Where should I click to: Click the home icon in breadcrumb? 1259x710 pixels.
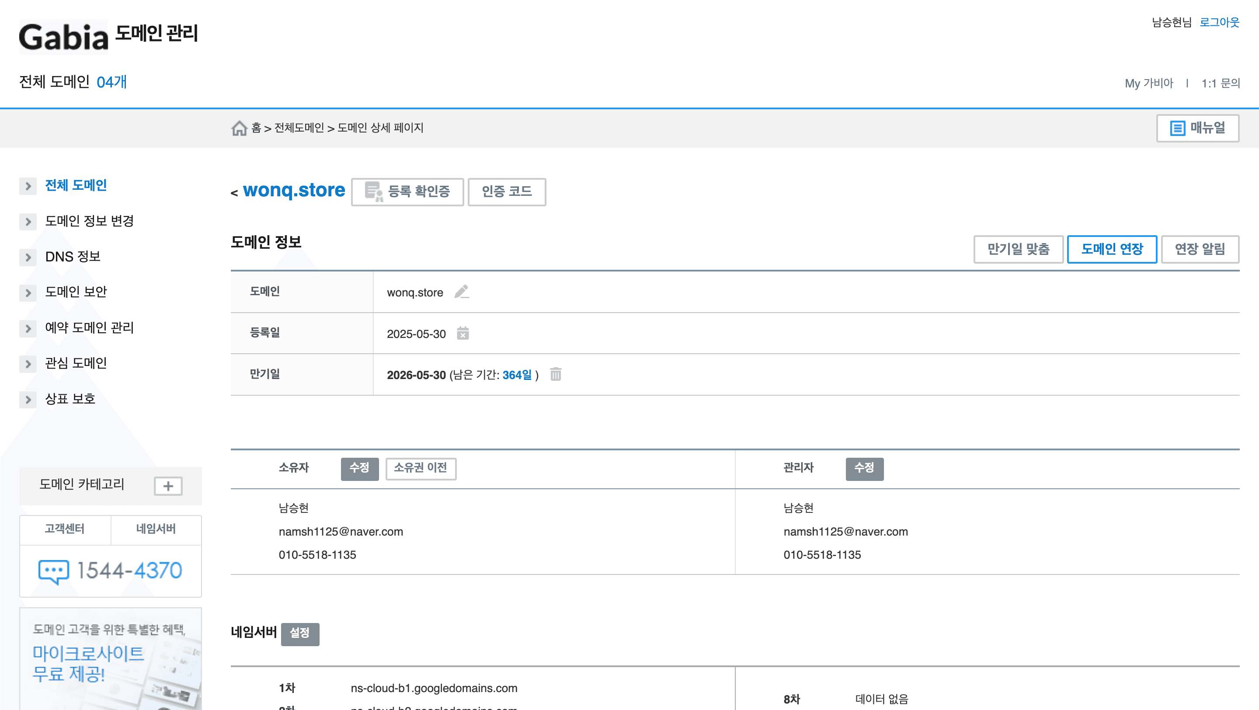[239, 128]
